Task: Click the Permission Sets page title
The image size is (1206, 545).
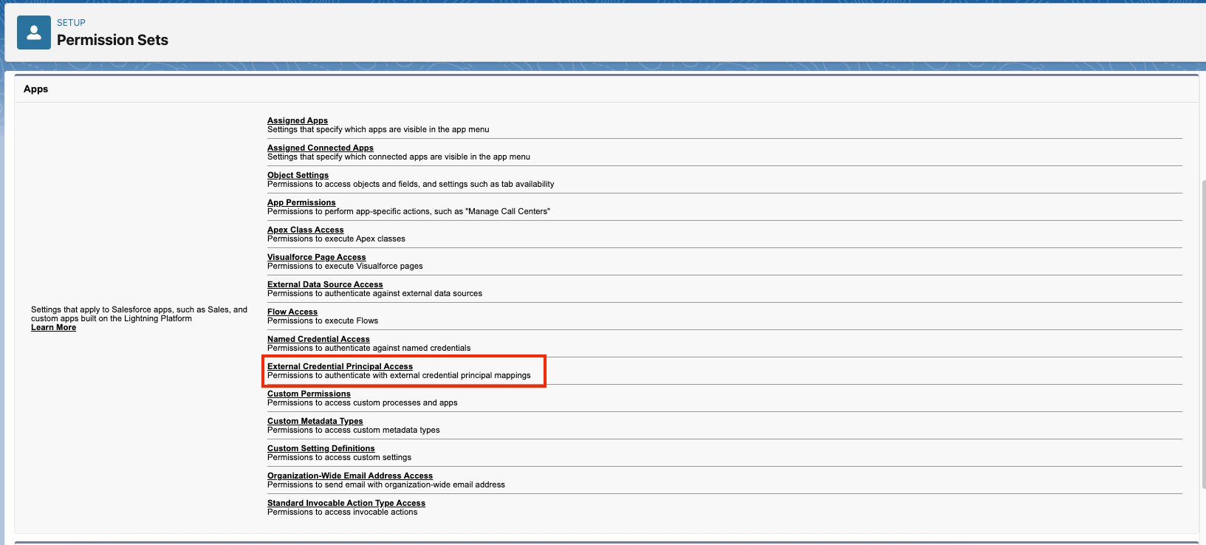Action: pyautogui.click(x=112, y=40)
